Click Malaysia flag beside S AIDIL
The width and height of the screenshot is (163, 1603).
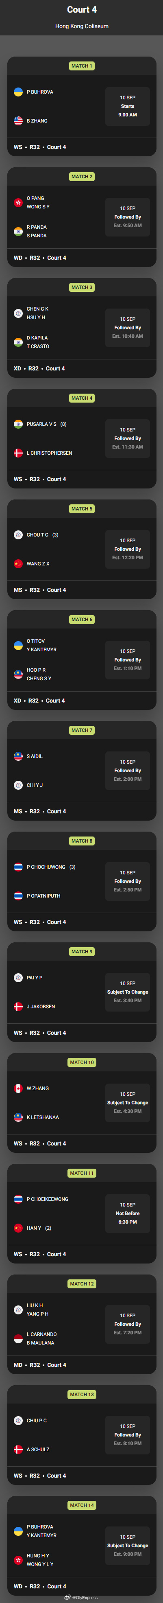(x=18, y=756)
